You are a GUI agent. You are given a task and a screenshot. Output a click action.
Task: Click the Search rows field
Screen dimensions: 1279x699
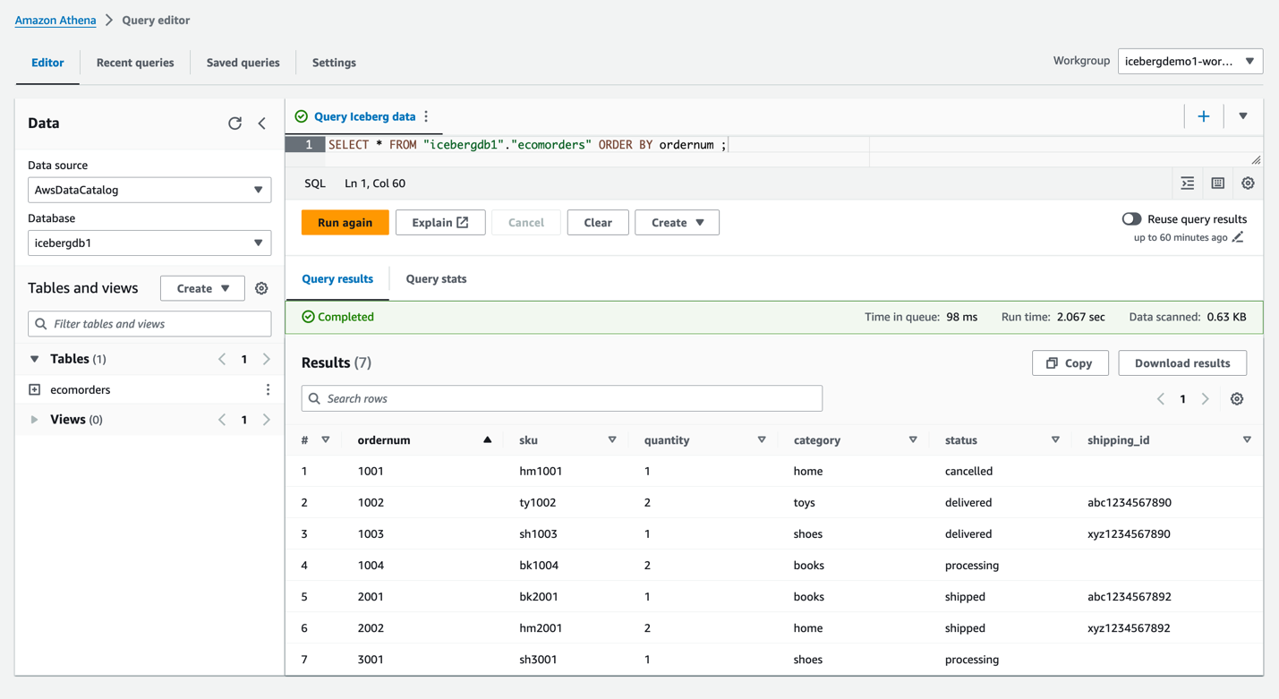[x=562, y=398]
